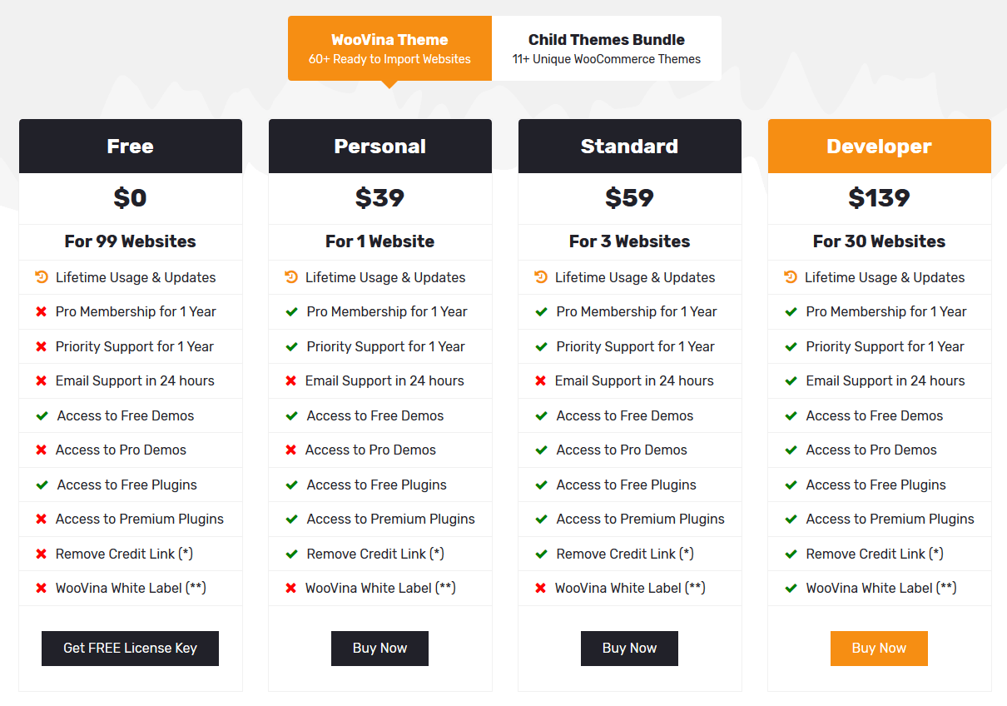
Task: Select the $39 price text
Action: pyautogui.click(x=380, y=198)
